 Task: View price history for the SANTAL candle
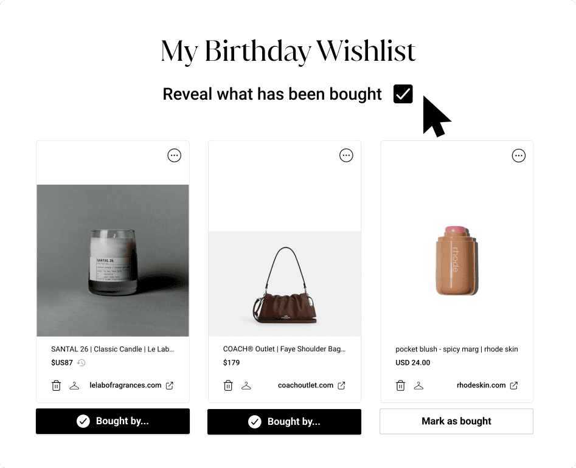82,362
